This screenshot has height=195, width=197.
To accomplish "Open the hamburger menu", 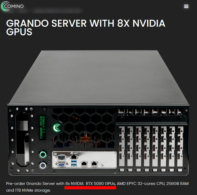I will 186,6.
